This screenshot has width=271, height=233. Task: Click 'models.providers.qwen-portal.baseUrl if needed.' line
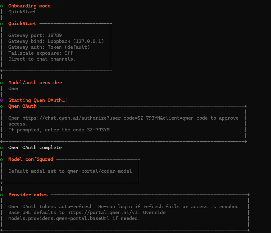[74, 218]
